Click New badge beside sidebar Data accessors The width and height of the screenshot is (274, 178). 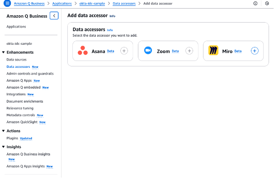pos(35,67)
